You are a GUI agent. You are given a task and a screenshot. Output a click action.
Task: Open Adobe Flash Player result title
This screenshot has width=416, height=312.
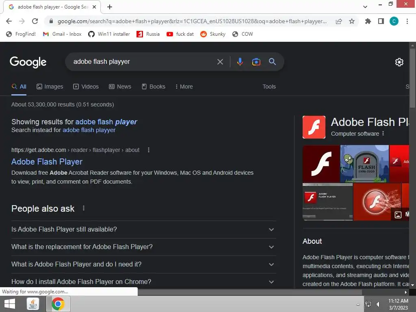point(47,162)
